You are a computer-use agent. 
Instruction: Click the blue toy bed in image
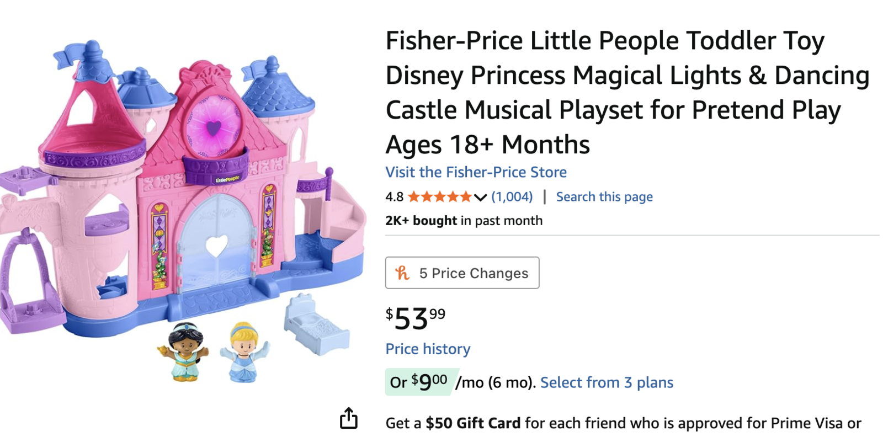[316, 326]
